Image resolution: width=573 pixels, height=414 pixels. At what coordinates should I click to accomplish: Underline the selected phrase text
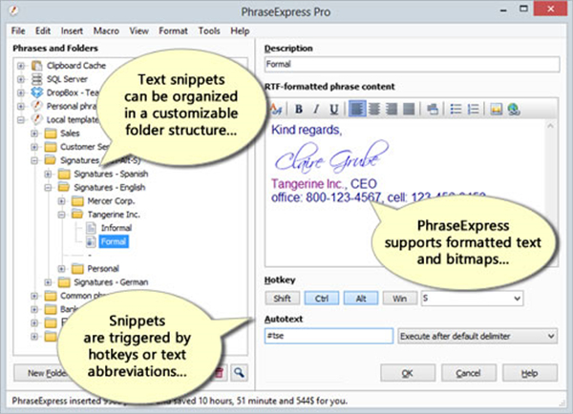[x=332, y=108]
